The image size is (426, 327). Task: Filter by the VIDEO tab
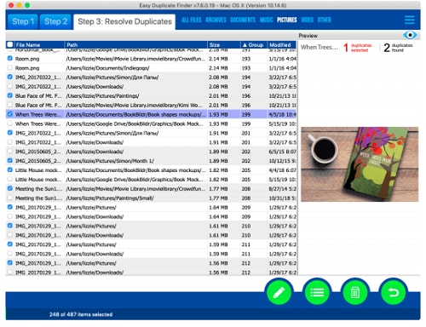307,20
